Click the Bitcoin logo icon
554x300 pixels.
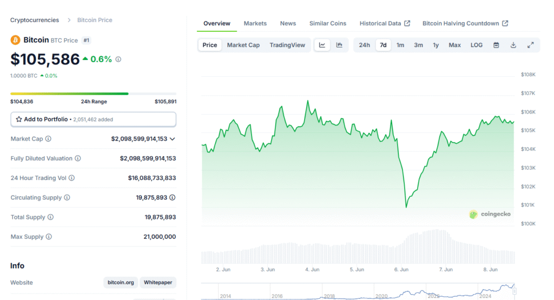pyautogui.click(x=15, y=40)
